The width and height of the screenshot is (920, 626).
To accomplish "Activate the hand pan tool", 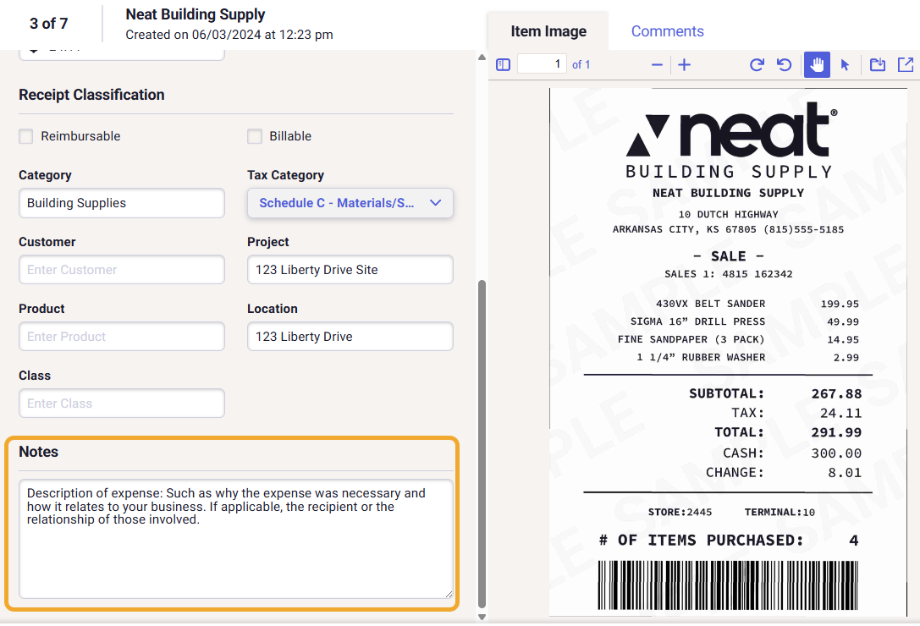I will coord(817,64).
